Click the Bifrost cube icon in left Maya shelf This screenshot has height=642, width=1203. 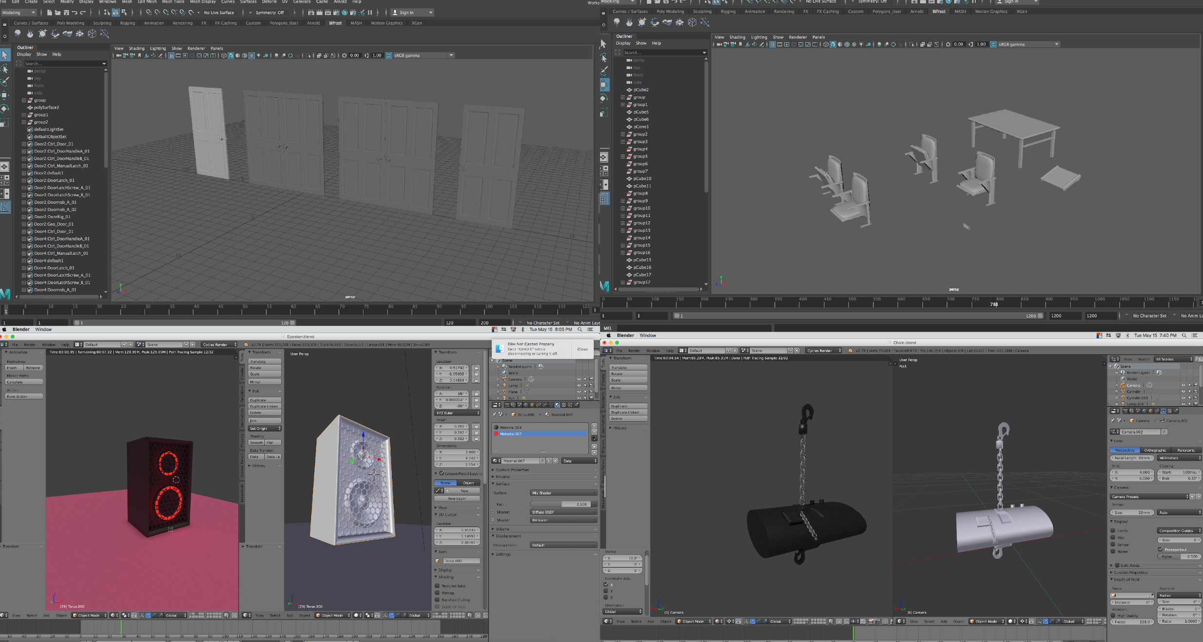tap(92, 34)
